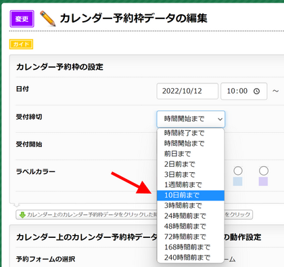Click the purple 変更 badge

[22, 19]
